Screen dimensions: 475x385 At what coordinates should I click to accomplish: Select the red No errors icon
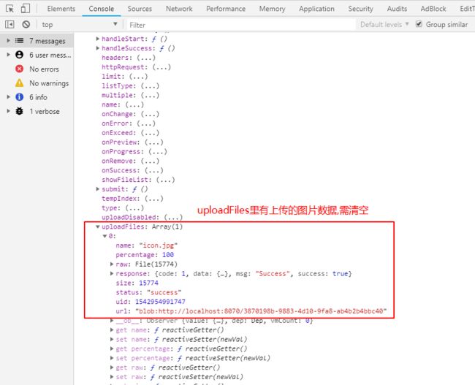[x=20, y=69]
